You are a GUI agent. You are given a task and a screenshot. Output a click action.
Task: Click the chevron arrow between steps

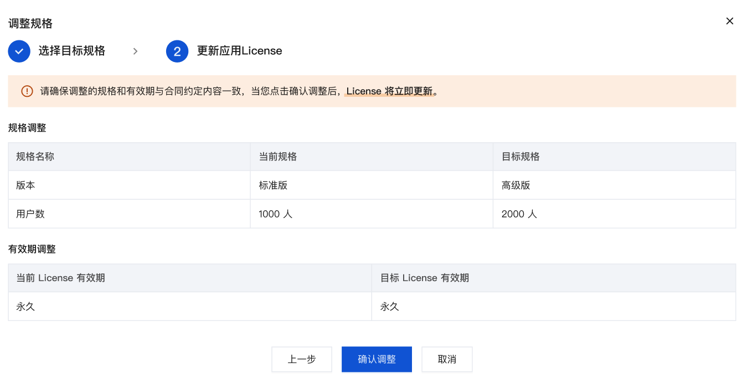pyautogui.click(x=135, y=51)
